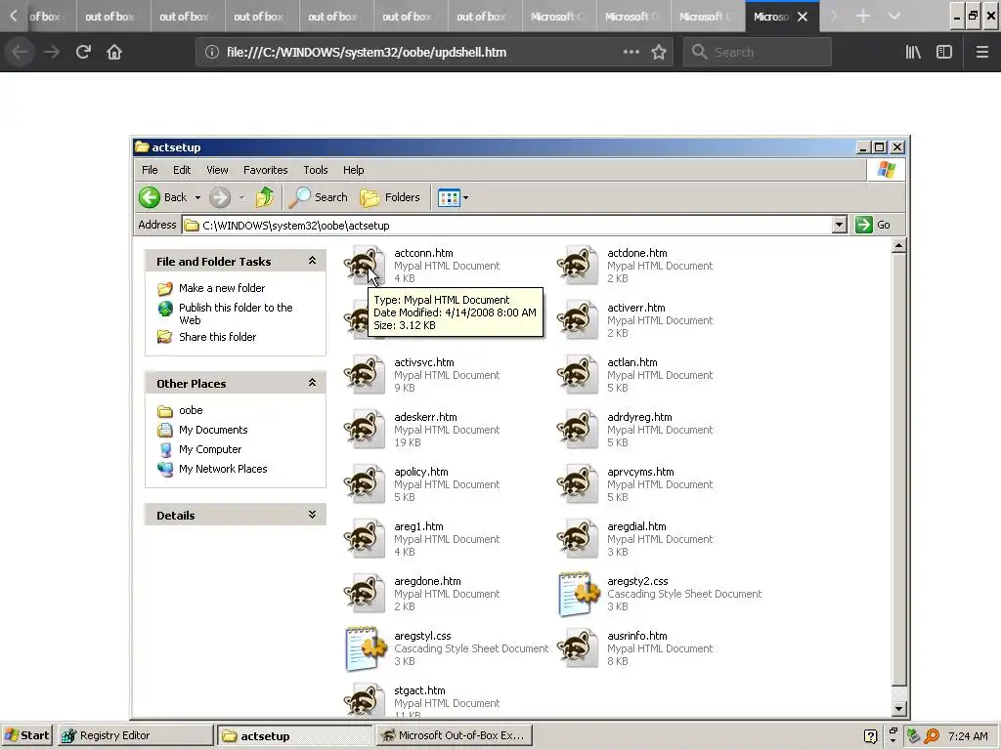Open the Back history dropdown arrow

(197, 197)
